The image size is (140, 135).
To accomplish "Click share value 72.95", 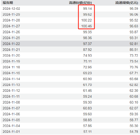I will coord(87,67).
